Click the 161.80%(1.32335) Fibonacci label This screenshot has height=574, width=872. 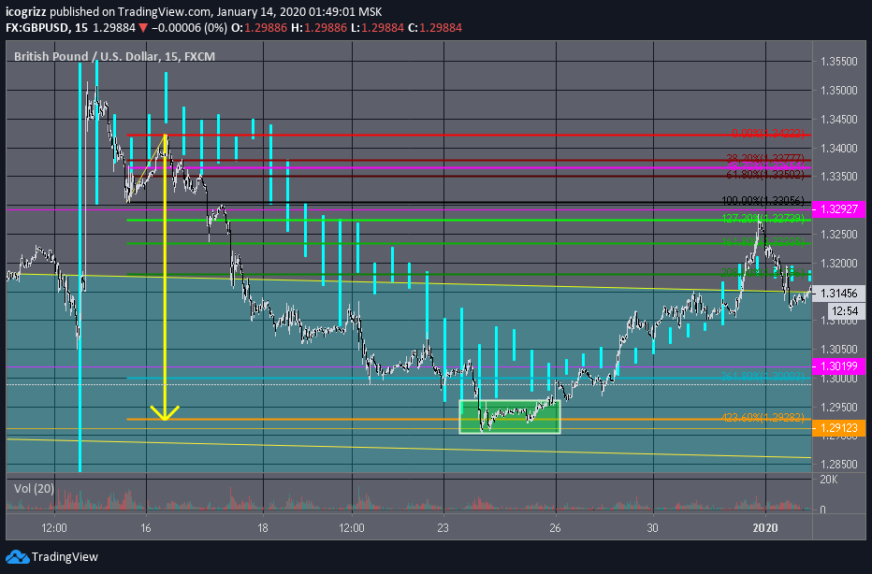click(763, 242)
